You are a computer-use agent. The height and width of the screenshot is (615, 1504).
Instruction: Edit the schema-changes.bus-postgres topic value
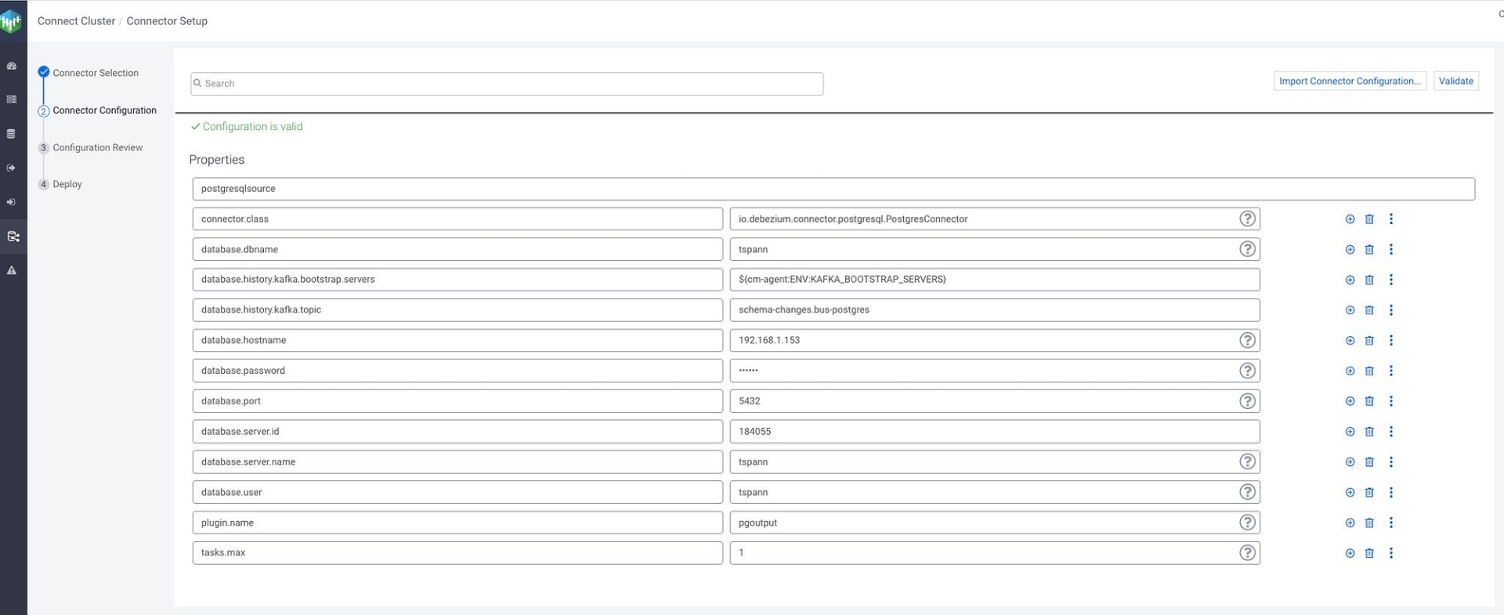[x=995, y=310]
